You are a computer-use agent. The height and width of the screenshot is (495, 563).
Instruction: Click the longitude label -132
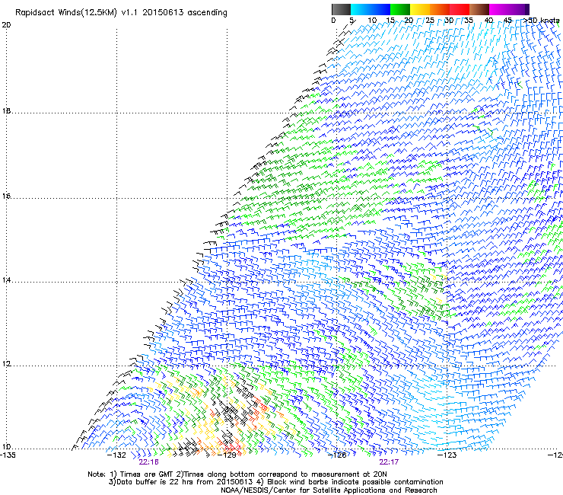click(116, 455)
